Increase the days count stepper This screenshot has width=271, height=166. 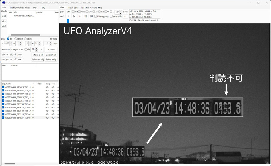point(50,43)
